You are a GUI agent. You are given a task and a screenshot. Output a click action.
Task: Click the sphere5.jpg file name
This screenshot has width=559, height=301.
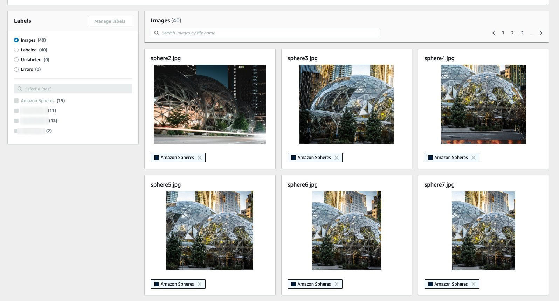(166, 185)
